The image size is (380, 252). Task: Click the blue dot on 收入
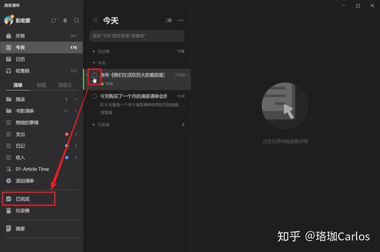pos(67,158)
